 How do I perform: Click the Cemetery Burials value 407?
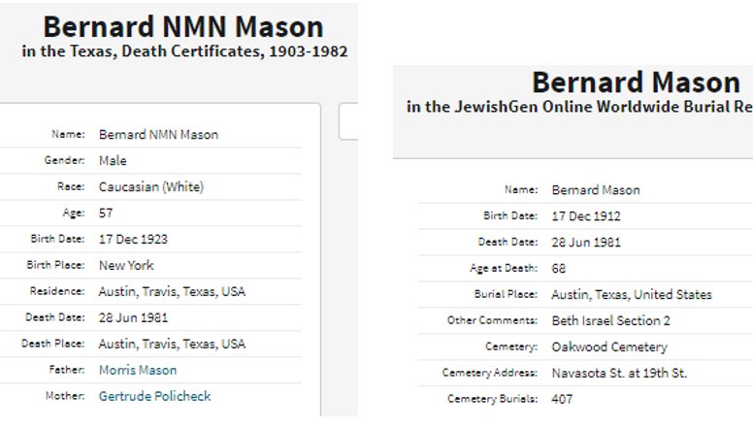coord(562,399)
